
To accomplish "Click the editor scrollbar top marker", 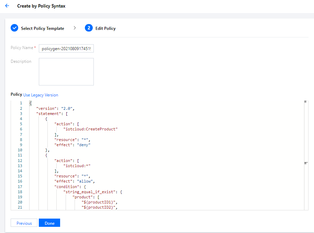I will tap(305, 102).
